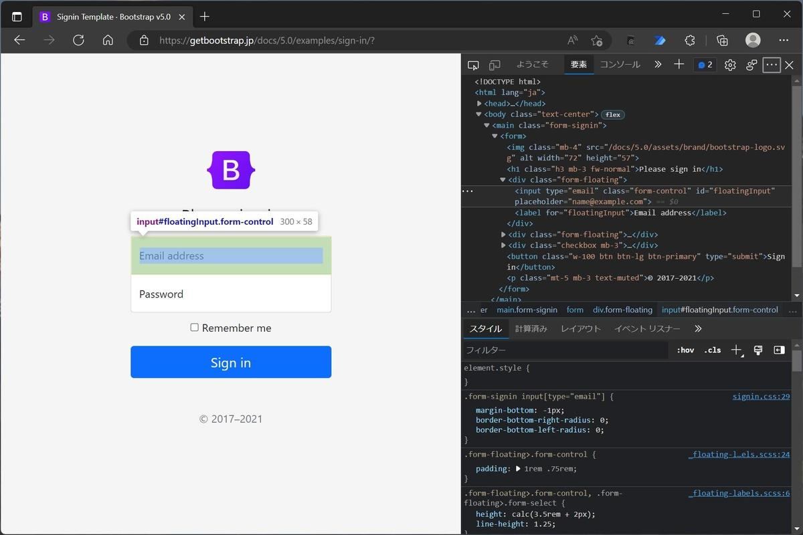This screenshot has height=535, width=803.
Task: Click the Bootstrap logo on the page
Action: coord(231,170)
